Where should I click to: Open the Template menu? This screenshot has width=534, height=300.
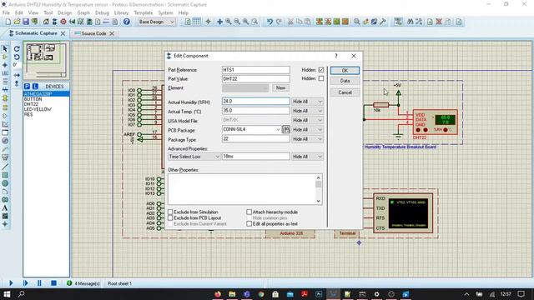(x=144, y=13)
